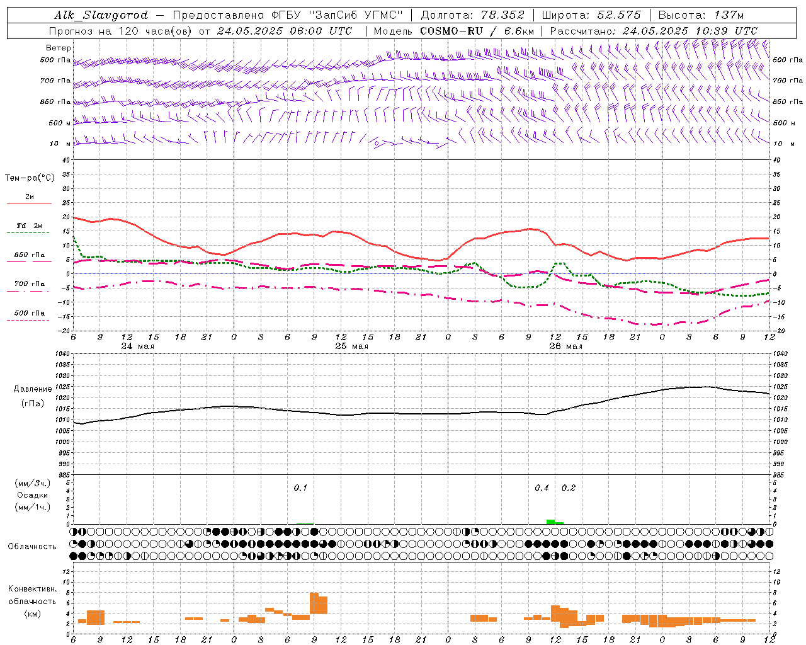Click the Широта: 52.575 header value
This screenshot has width=806, height=645.
[591, 15]
